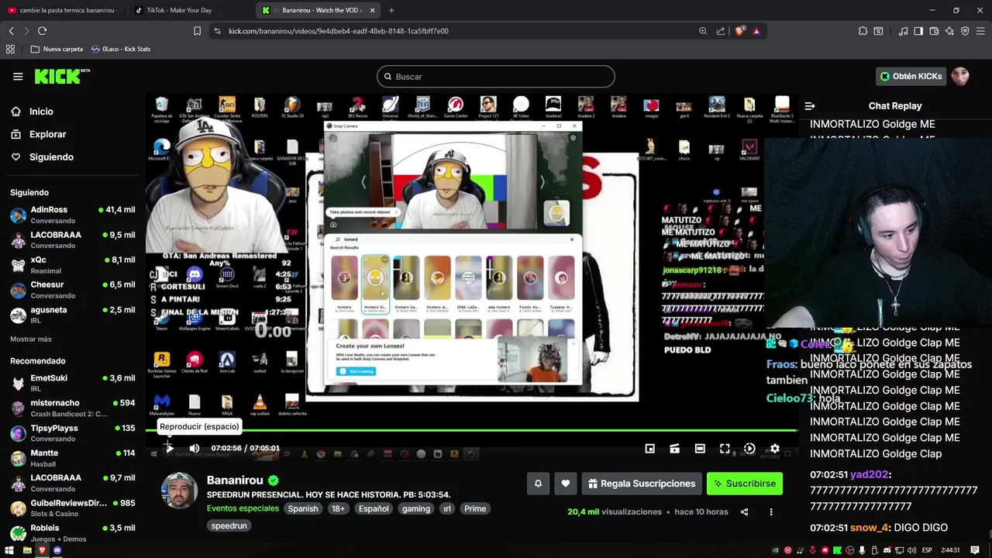992x558 pixels.
Task: Open Leo AI sparkle icon
Action: (x=949, y=31)
